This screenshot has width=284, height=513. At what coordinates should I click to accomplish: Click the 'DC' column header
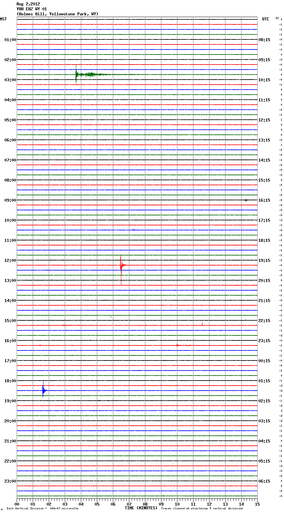tap(277, 18)
